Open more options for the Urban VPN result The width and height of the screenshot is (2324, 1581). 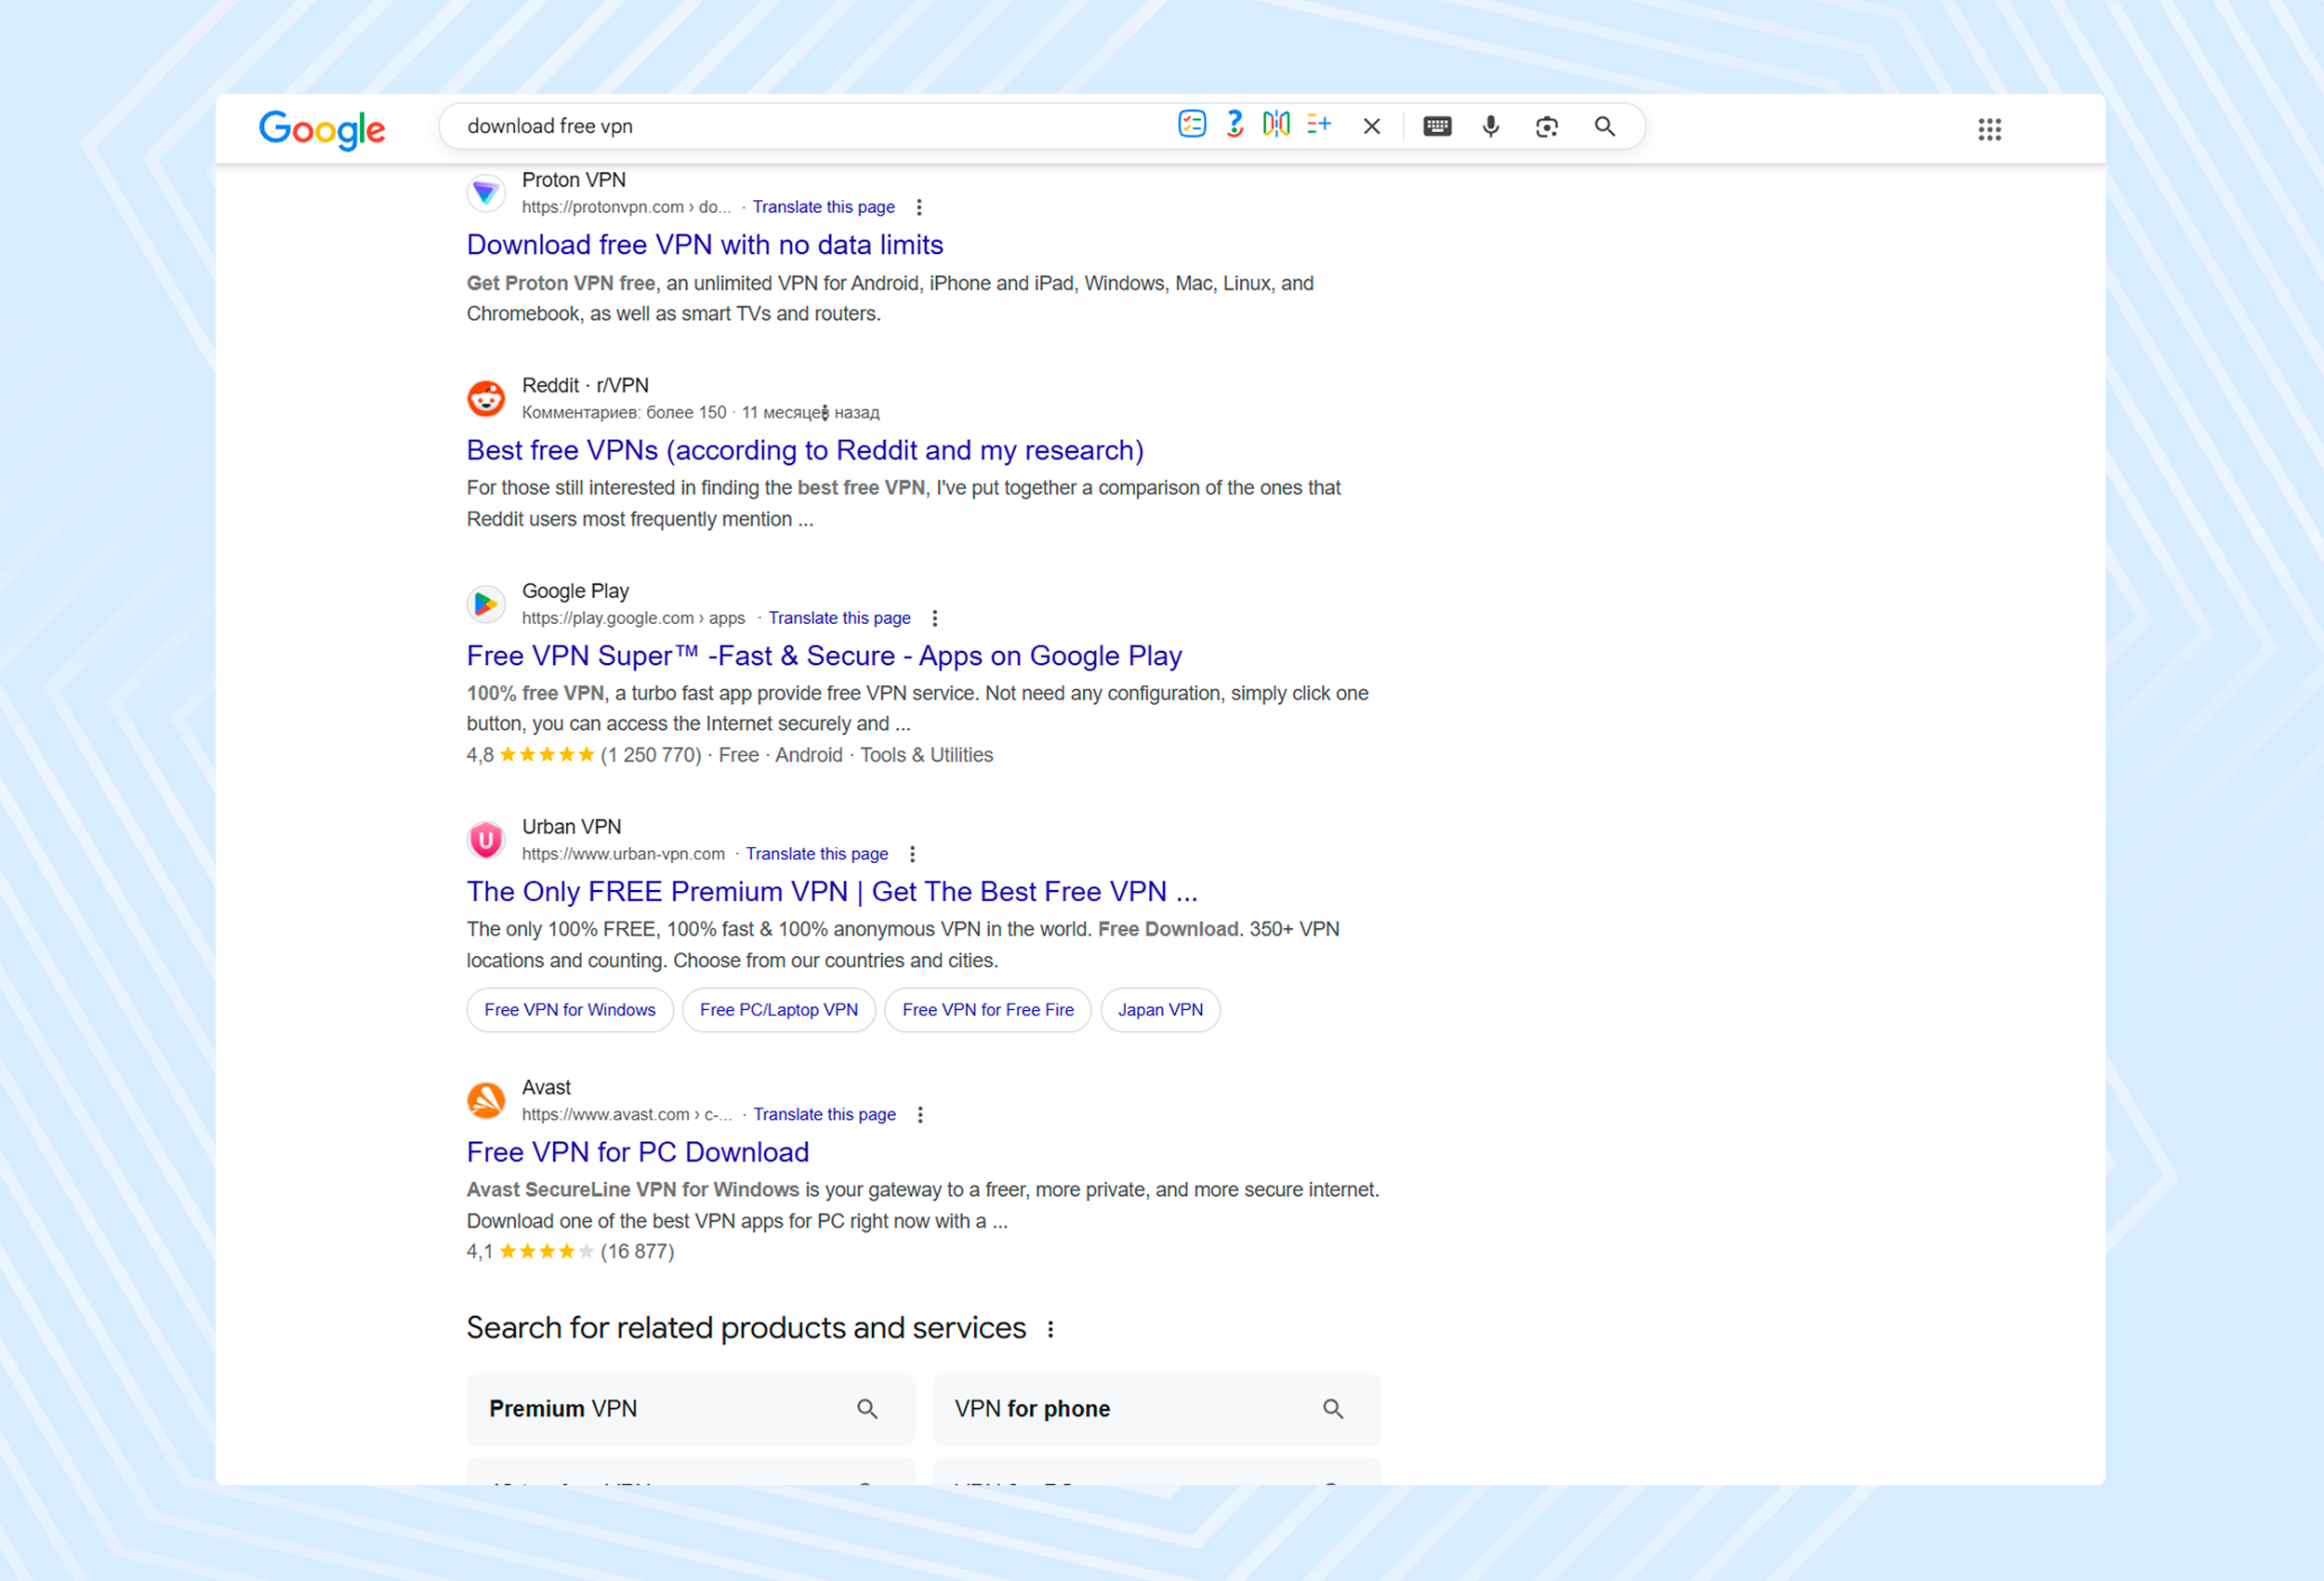pos(912,854)
